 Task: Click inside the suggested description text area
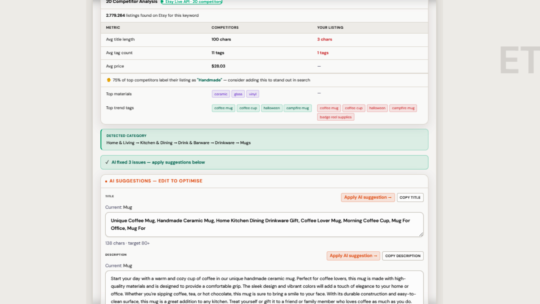coord(264,287)
